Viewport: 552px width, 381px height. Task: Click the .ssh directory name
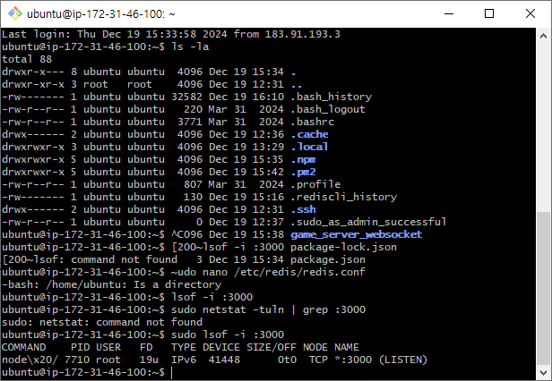pyautogui.click(x=304, y=209)
